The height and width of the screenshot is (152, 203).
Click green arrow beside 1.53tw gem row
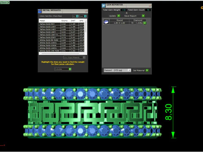point(145,23)
